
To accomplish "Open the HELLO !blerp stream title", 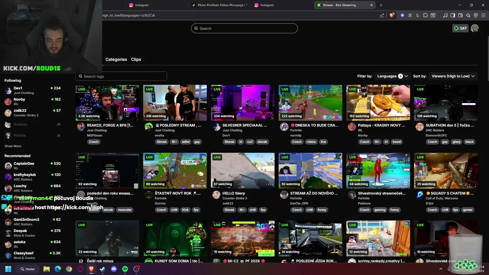I will click(x=234, y=193).
